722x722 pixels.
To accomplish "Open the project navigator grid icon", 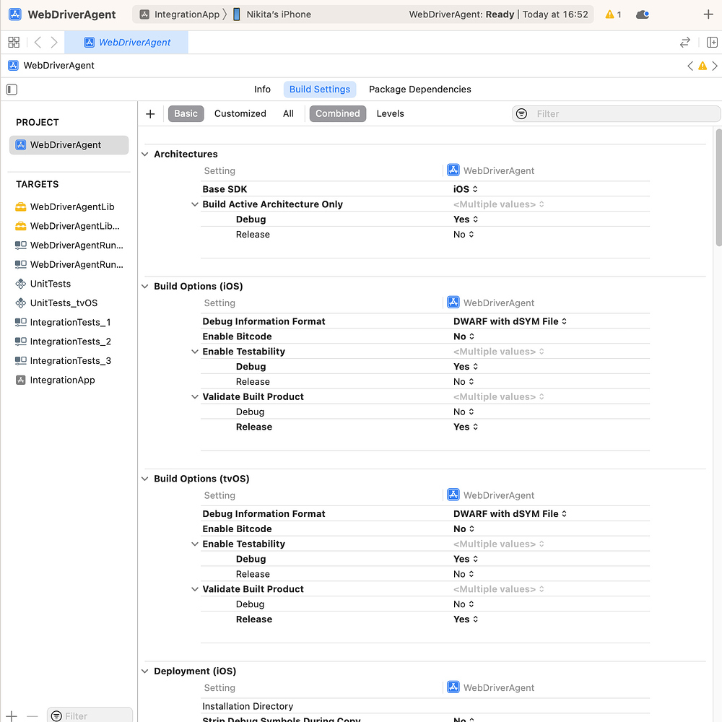I will (13, 42).
